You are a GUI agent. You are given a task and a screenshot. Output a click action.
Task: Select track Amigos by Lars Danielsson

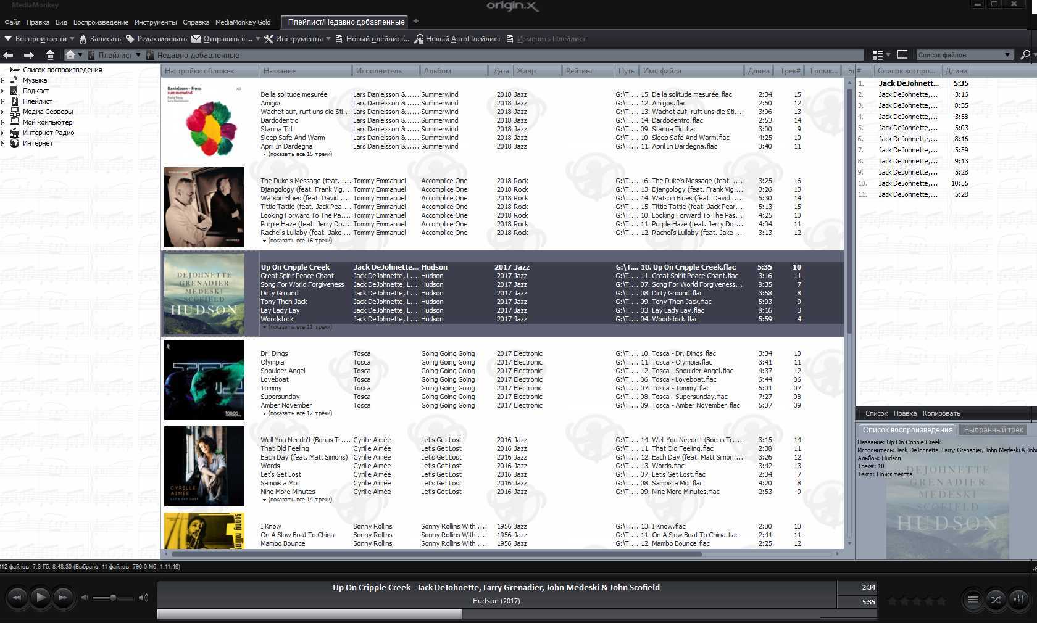pyautogui.click(x=271, y=103)
